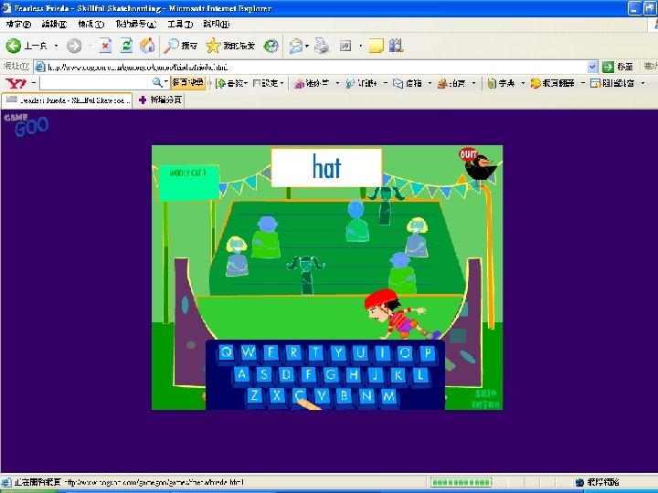
Task: Open the 檢視 (View) menu
Action: pos(90,25)
